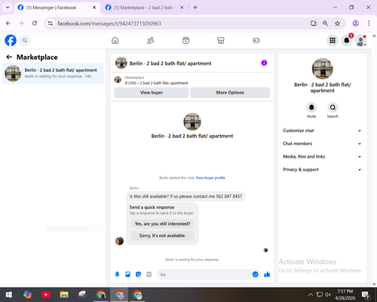
Task: Click the More Options button
Action: [230, 93]
